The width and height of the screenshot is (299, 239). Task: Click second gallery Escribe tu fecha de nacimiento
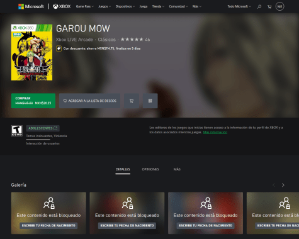click(127, 226)
